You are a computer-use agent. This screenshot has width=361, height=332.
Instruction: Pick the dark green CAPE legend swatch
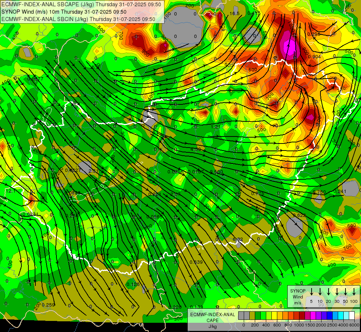pyautogui.click(x=258, y=315)
